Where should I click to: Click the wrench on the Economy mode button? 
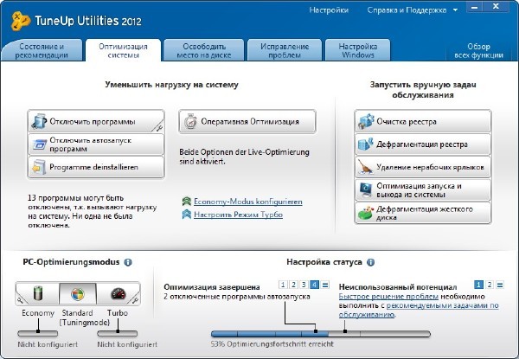pos(21,299)
